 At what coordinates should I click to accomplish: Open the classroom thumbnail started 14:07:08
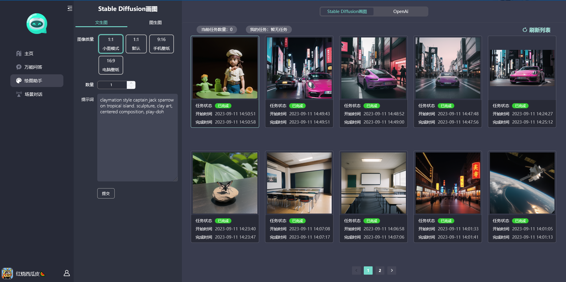299,183
